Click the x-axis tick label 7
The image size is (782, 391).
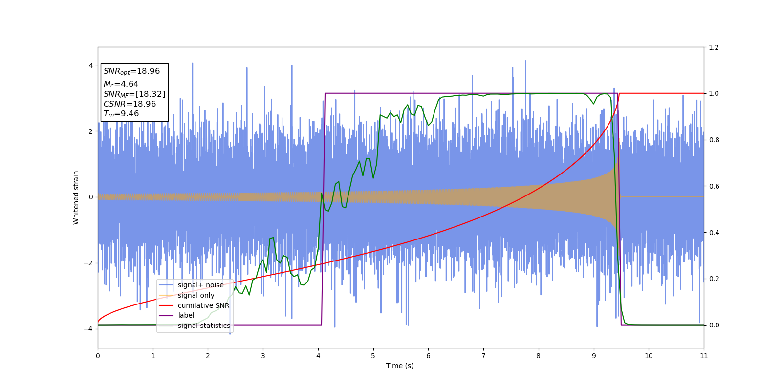(x=483, y=356)
